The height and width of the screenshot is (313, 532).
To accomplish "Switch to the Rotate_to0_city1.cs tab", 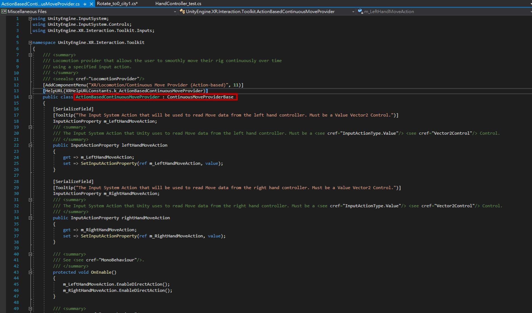I will (117, 4).
